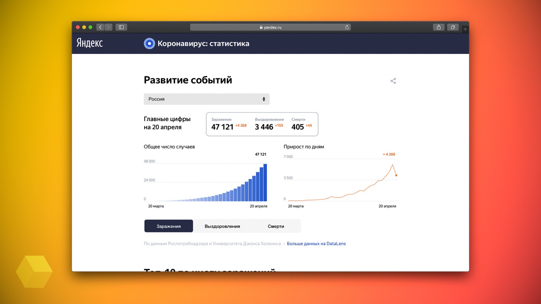This screenshot has width=541, height=304.
Task: Click the 7 000 axis label
Action: (288, 157)
